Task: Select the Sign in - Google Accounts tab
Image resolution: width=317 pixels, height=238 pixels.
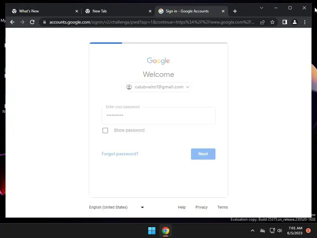Action: pos(191,11)
